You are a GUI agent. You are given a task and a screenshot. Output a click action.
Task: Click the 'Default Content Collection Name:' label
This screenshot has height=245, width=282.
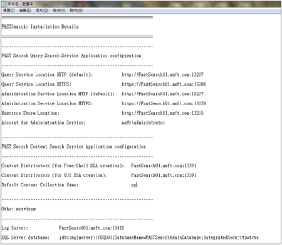pos(39,185)
